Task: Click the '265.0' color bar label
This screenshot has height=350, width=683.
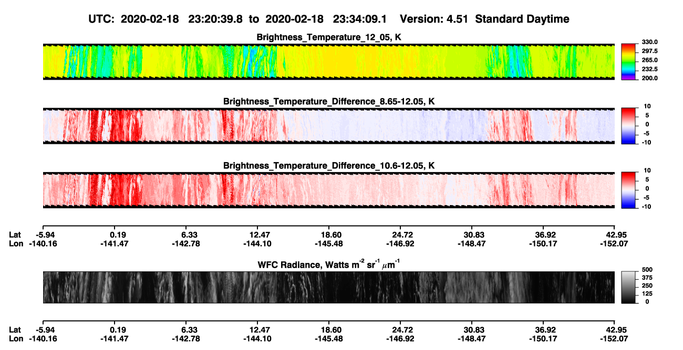Action: [x=649, y=60]
